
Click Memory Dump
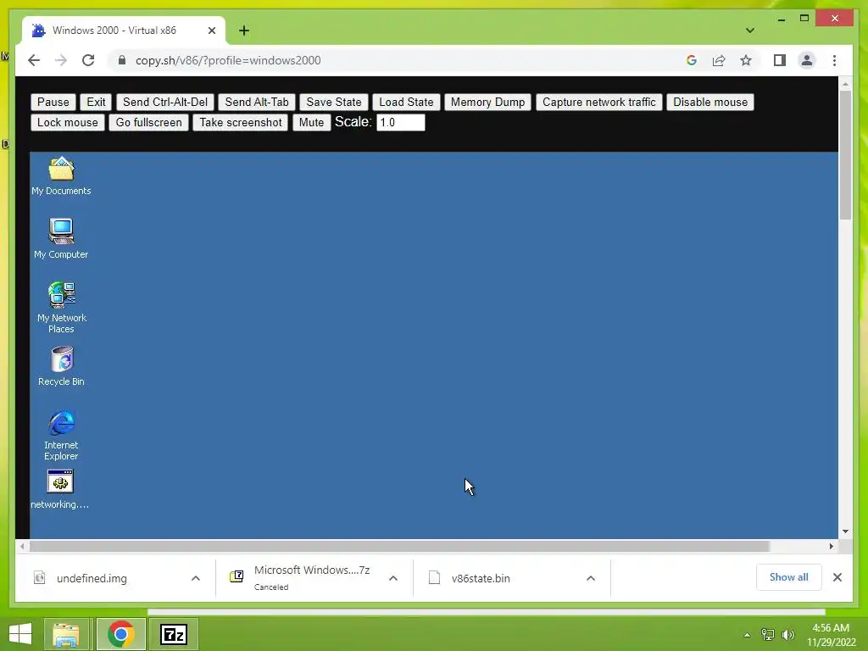pyautogui.click(x=487, y=102)
